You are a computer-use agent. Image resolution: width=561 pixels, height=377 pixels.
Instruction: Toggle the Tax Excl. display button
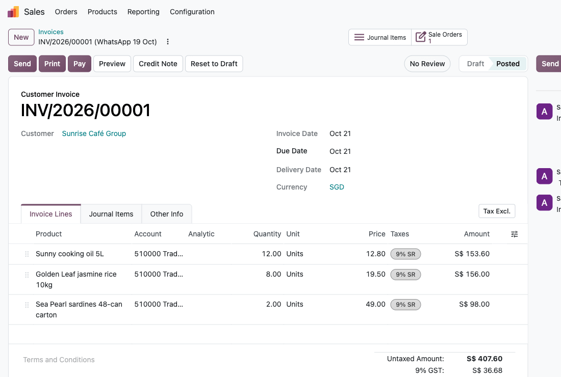click(497, 211)
